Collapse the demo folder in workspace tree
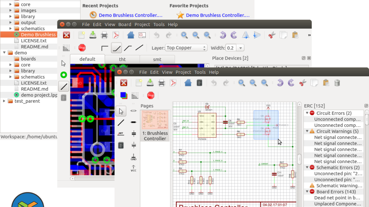The height and width of the screenshot is (207, 369). 4,53
